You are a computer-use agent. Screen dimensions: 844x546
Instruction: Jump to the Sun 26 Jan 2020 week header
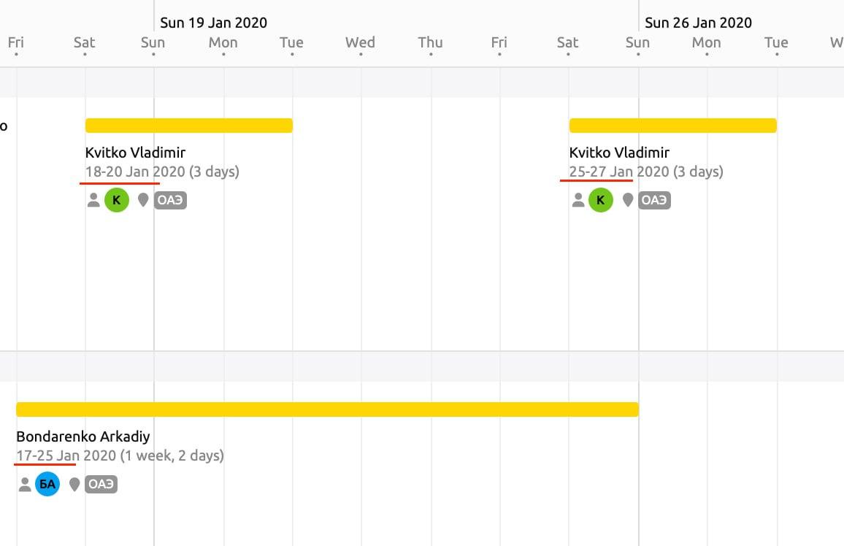698,23
